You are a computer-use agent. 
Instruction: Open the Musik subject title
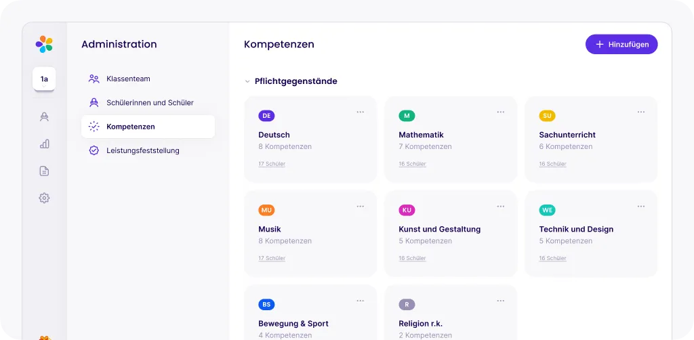coord(270,229)
